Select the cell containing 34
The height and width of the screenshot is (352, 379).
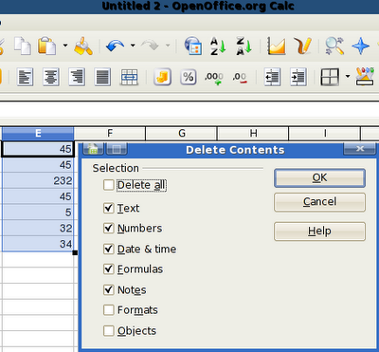(x=38, y=244)
